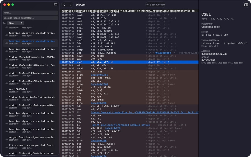The height and width of the screenshot is (157, 251).
Task: Select function item at 100124454 8024 bytes
Action: pyautogui.click(x=30, y=50)
